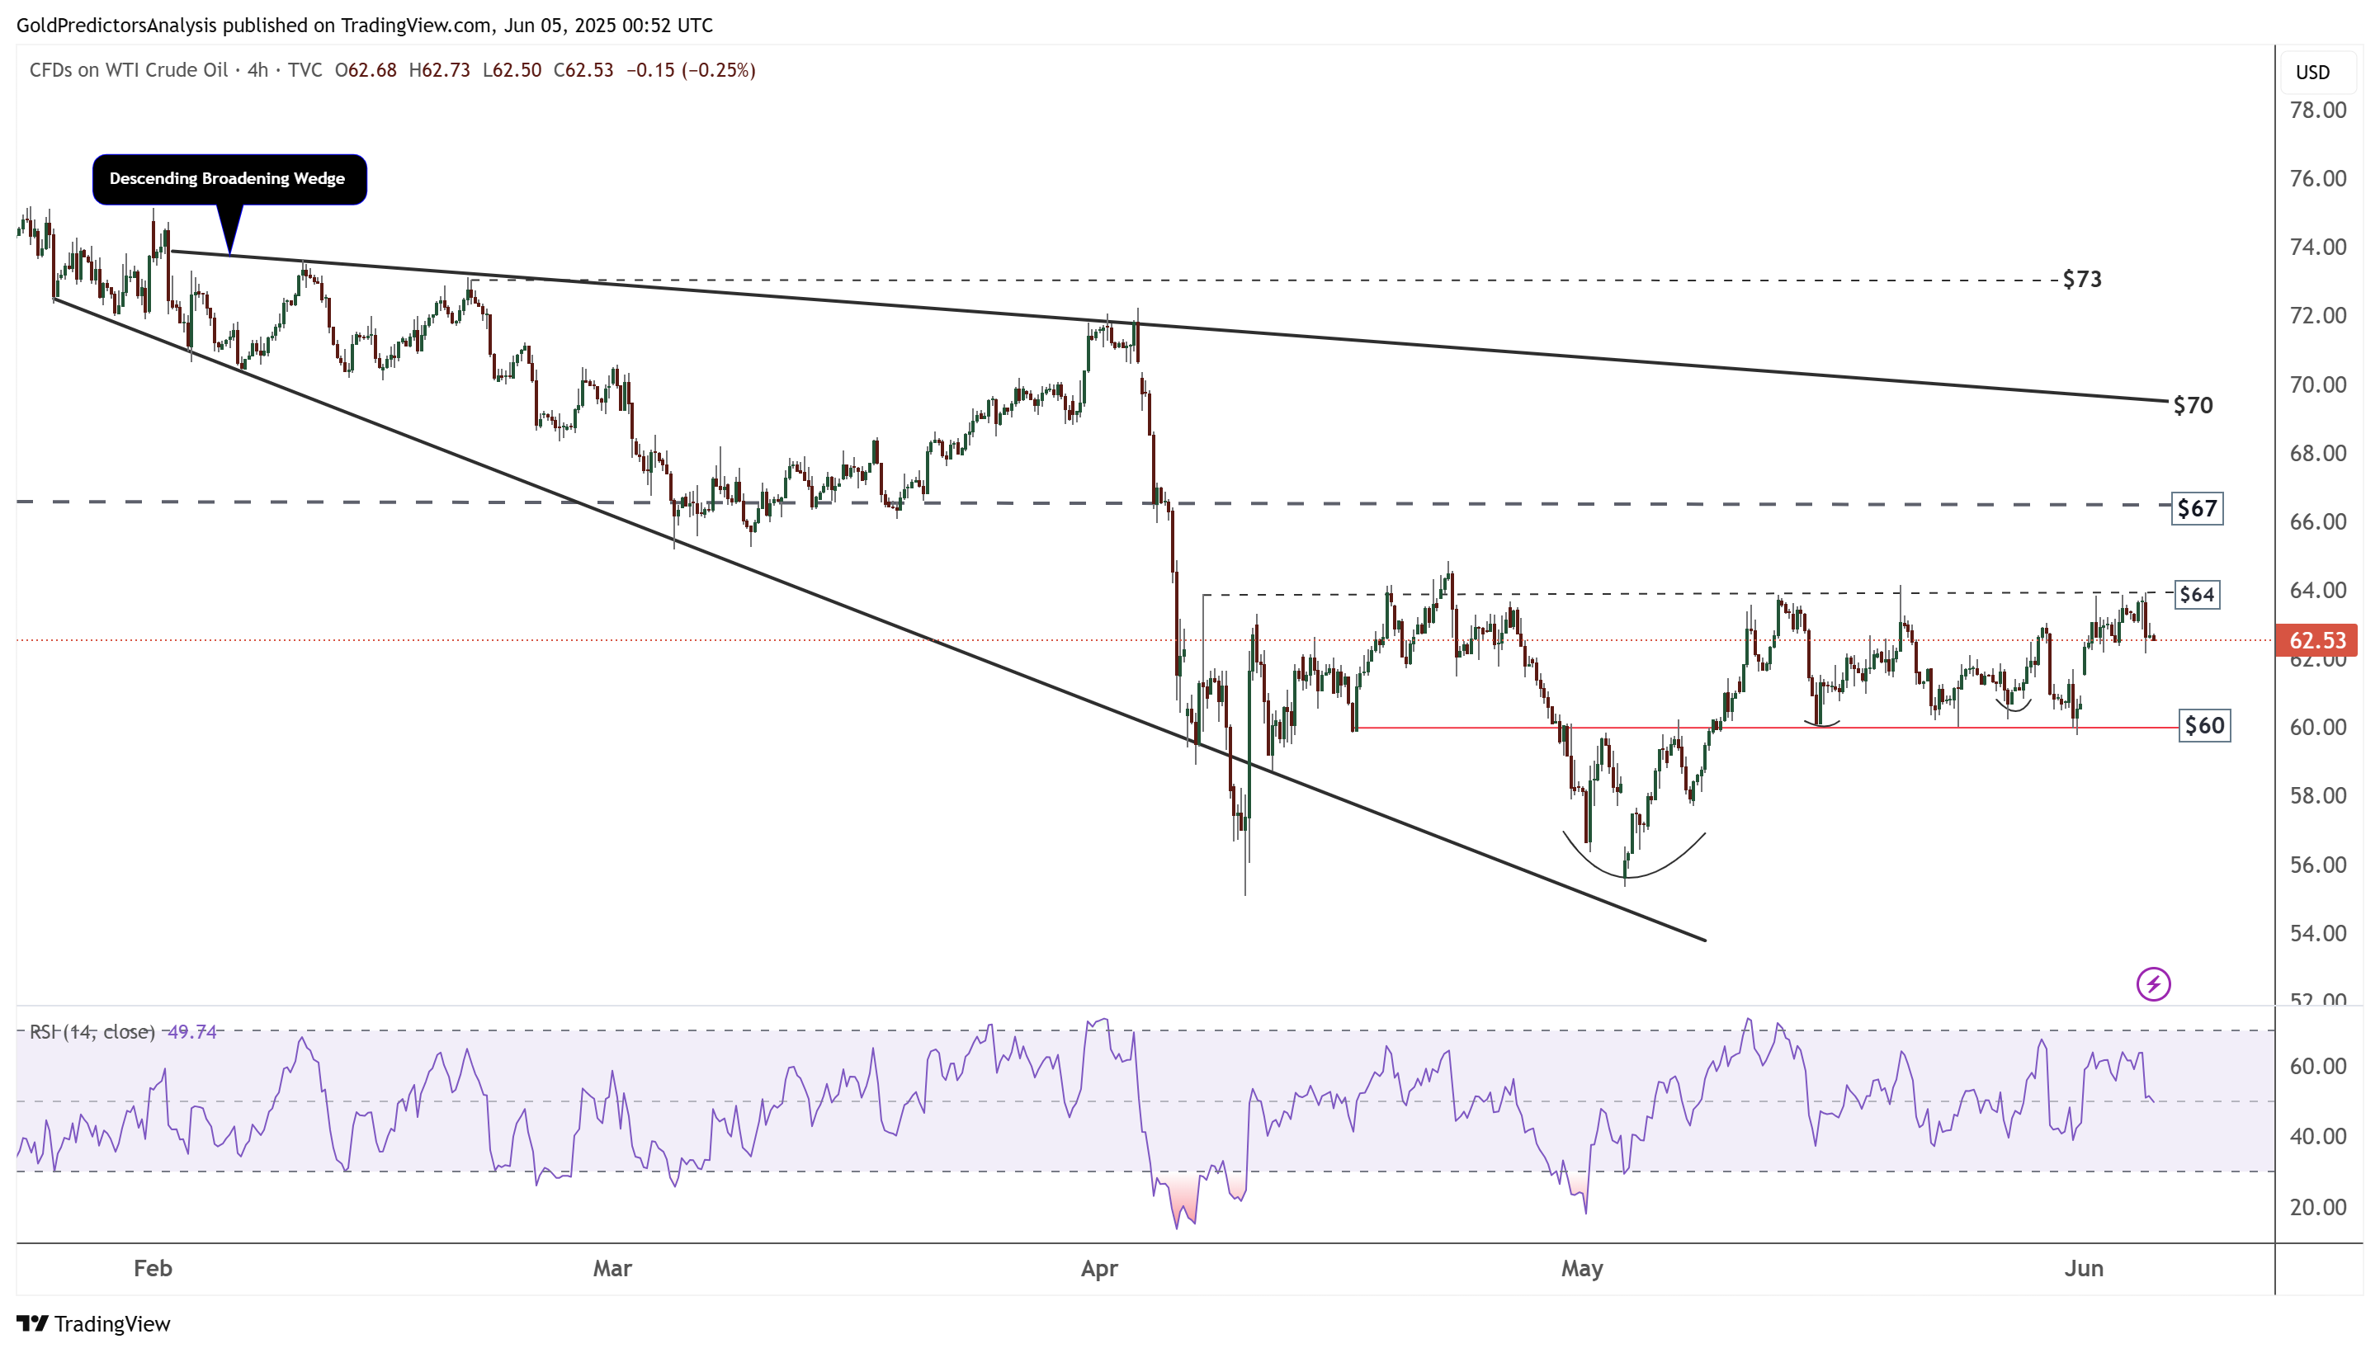Screen dimensions: 2380x1353
Task: Click the Mar date label
Action: [x=612, y=1269]
